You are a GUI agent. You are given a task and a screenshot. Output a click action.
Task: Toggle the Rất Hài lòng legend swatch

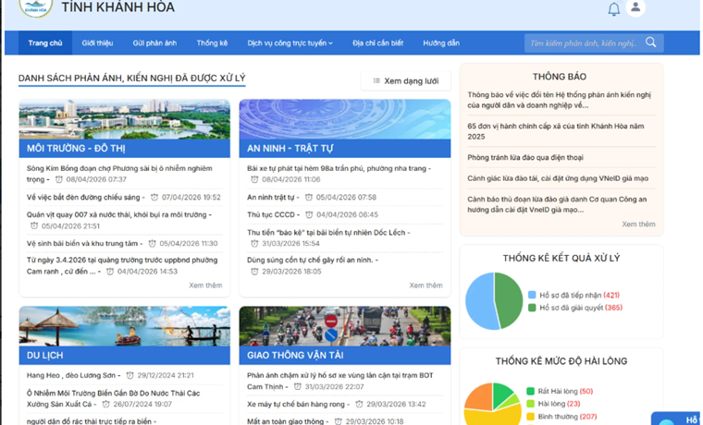(x=532, y=391)
